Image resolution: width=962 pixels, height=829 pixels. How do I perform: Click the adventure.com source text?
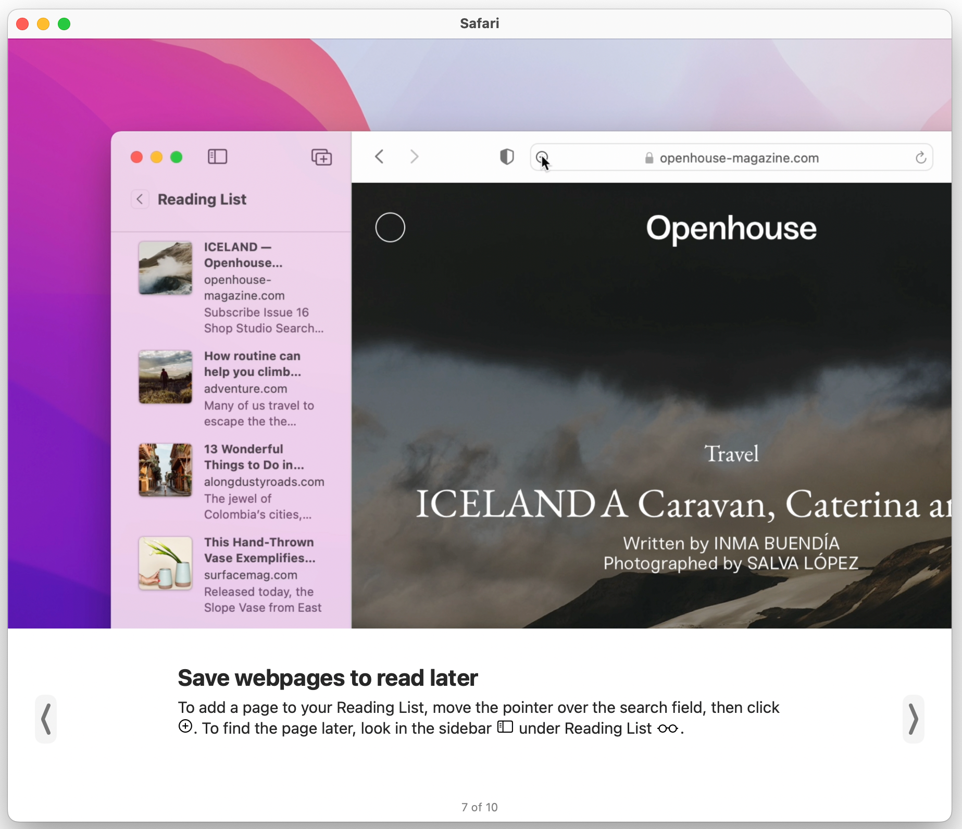(245, 388)
